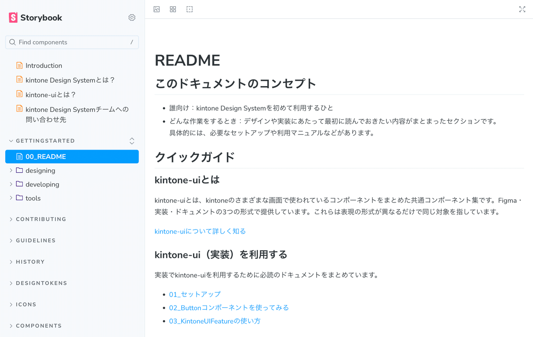Click the Storybook title text

coord(41,18)
